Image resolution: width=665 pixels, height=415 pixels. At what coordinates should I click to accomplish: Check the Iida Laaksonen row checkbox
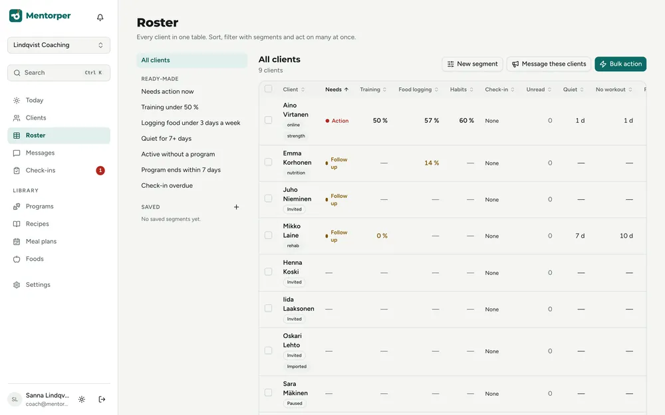point(268,308)
